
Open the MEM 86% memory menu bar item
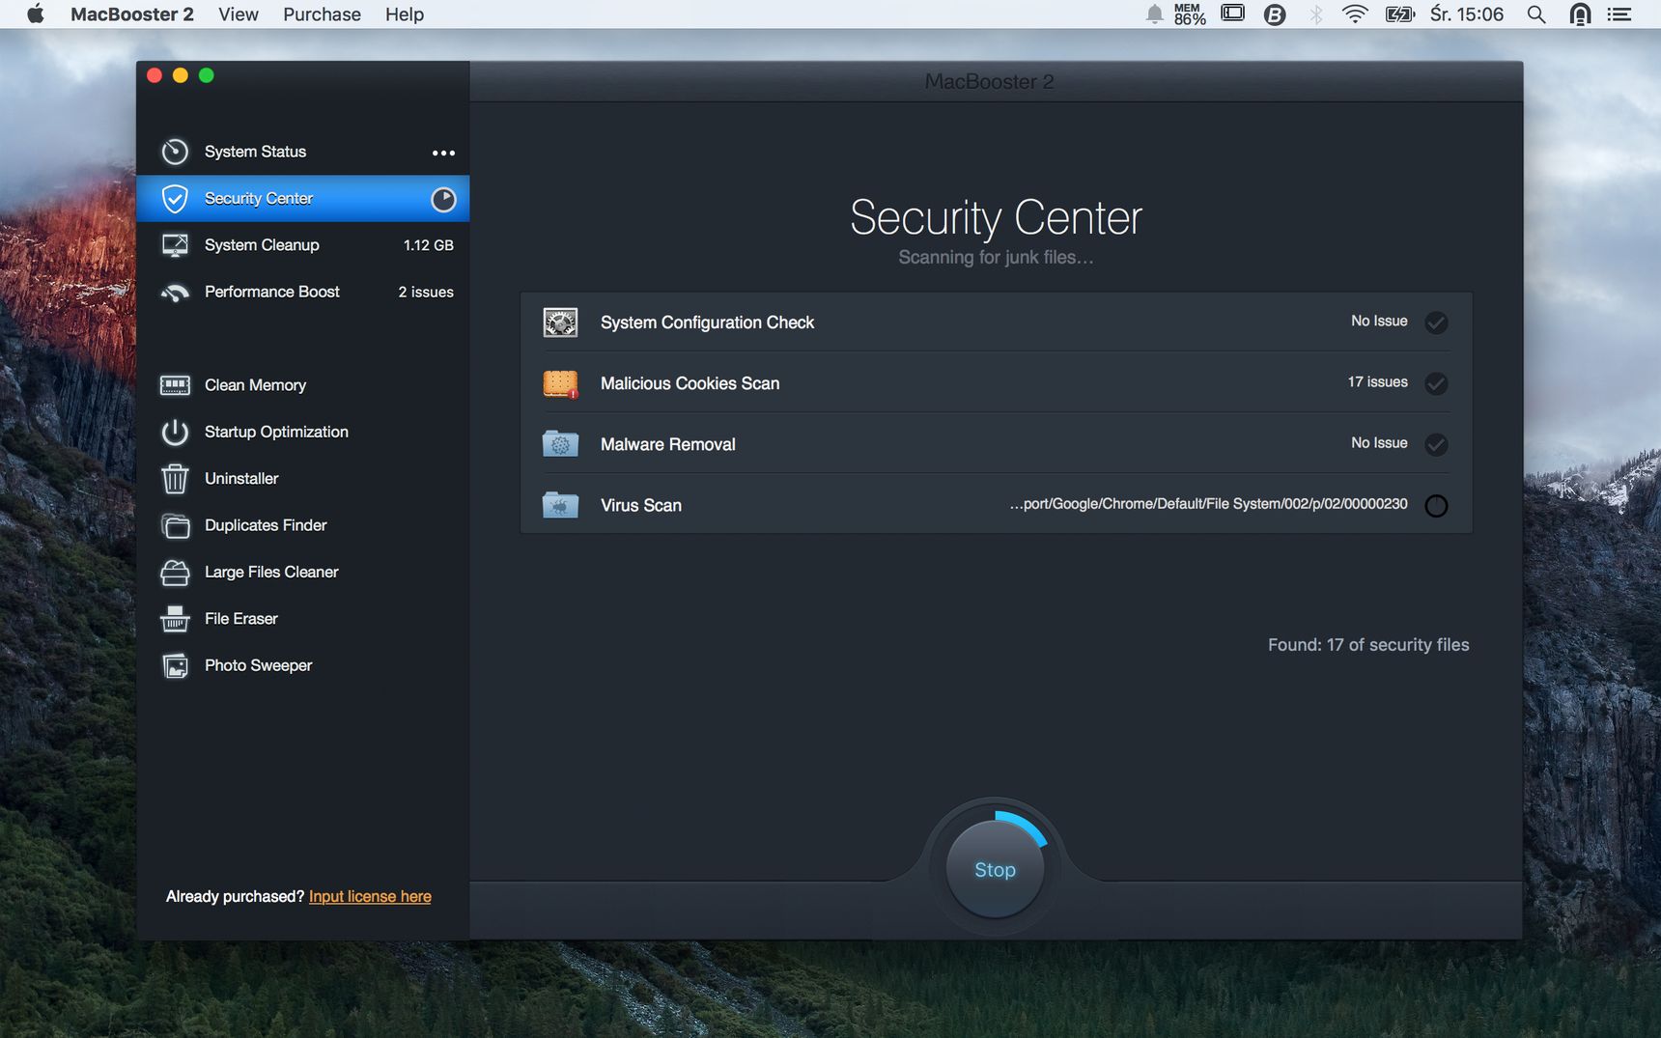coord(1190,14)
